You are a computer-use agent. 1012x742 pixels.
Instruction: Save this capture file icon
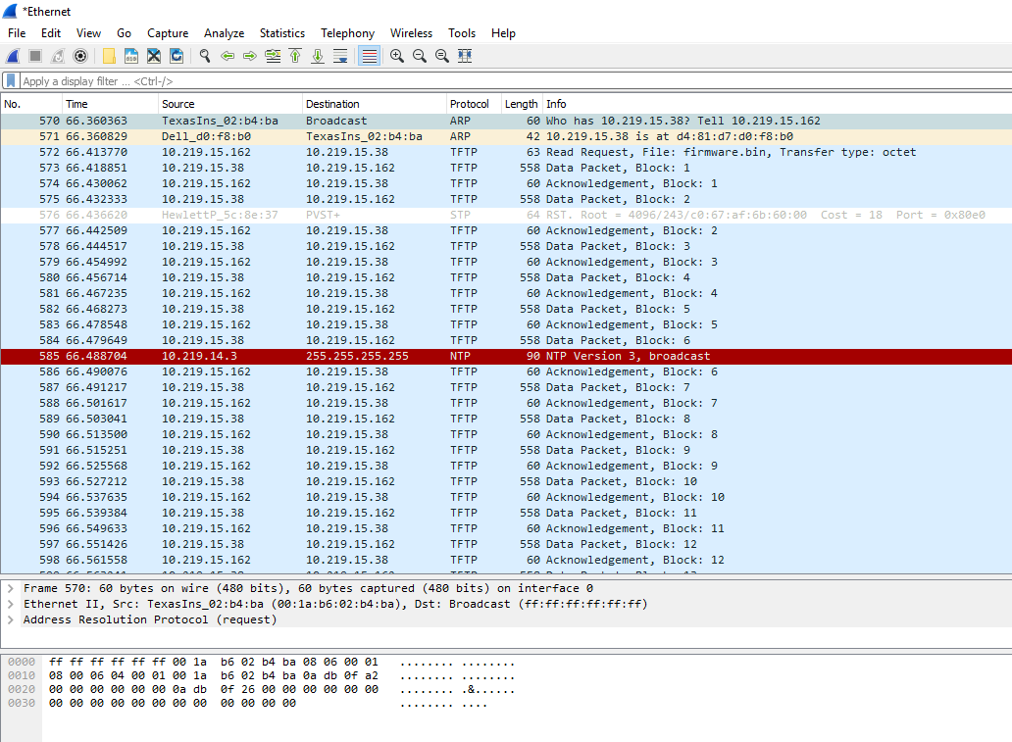click(131, 56)
